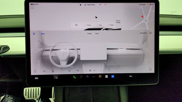Viewport: 182px width, 102px height.
Task: Tap the climate power icon
Action: pyautogui.click(x=34, y=34)
